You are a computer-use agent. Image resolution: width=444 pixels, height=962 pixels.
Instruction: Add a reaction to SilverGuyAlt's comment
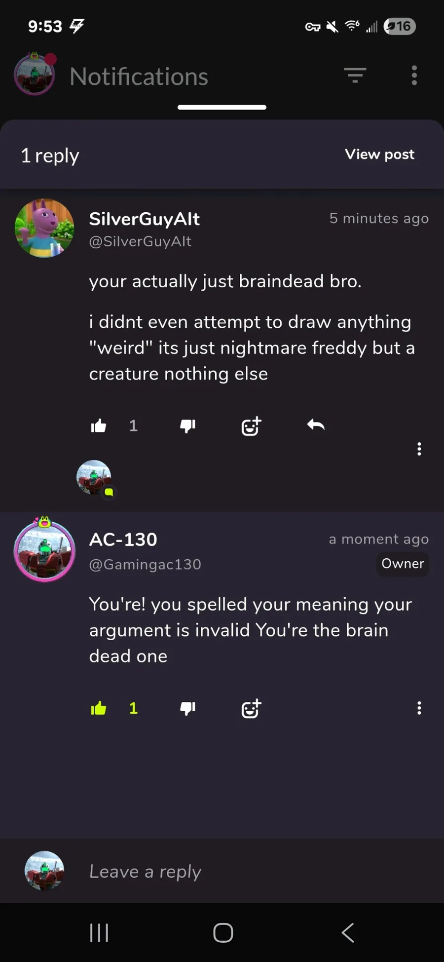coord(251,425)
